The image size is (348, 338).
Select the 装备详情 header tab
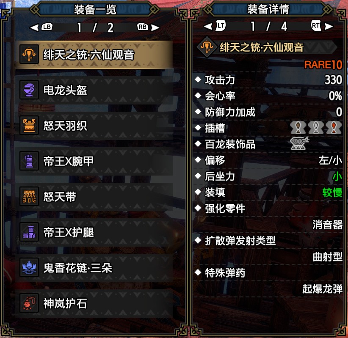pos(268,9)
